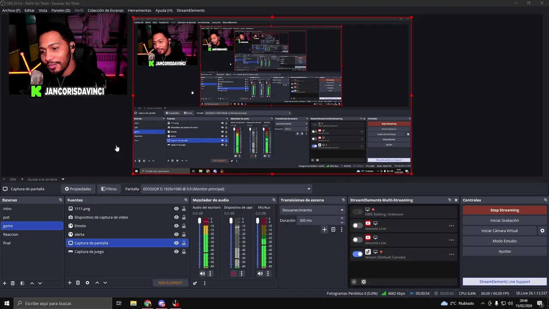The height and width of the screenshot is (309, 549).
Task: Toggle Emote source visibility eye
Action: point(176,226)
